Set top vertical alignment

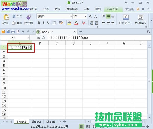(x=104, y=16)
